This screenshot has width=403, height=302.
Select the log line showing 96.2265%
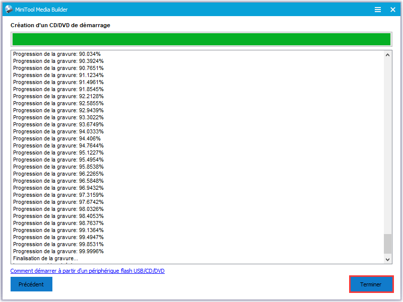[x=58, y=174]
